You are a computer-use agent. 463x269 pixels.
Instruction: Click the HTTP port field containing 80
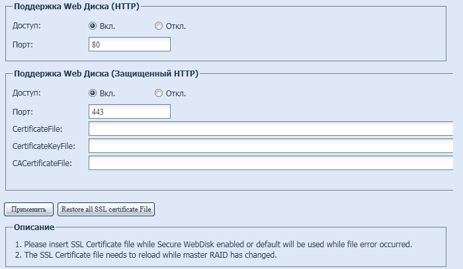[x=130, y=44]
